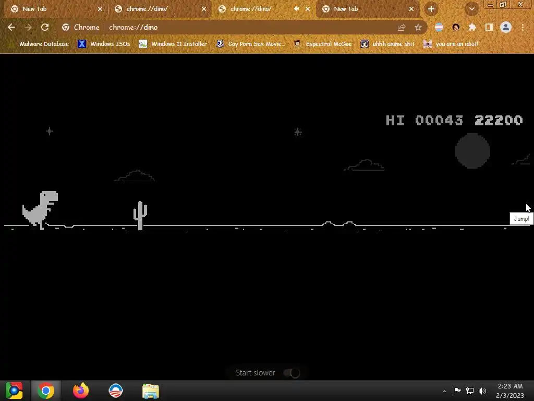Click the Start slower label
This screenshot has width=534, height=401.
pos(256,373)
